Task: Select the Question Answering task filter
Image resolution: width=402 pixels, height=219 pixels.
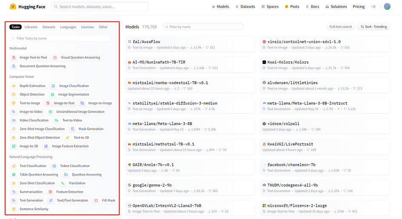Action: [83, 175]
